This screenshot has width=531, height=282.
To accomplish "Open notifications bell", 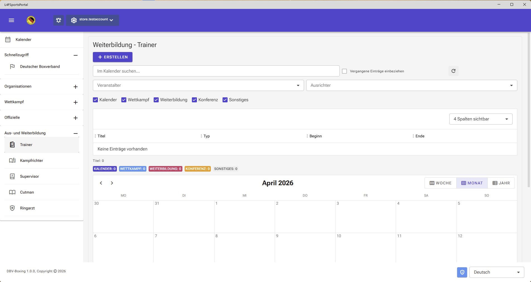I will 59,20.
